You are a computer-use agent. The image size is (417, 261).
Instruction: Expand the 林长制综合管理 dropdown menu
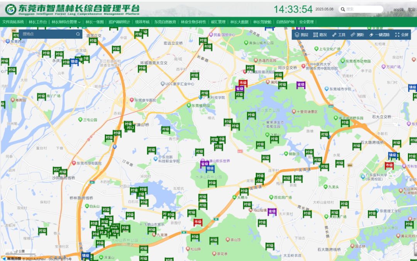click(x=66, y=22)
